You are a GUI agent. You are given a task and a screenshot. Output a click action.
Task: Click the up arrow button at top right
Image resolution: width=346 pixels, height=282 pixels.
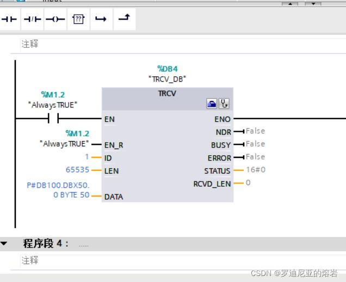[290, 3]
